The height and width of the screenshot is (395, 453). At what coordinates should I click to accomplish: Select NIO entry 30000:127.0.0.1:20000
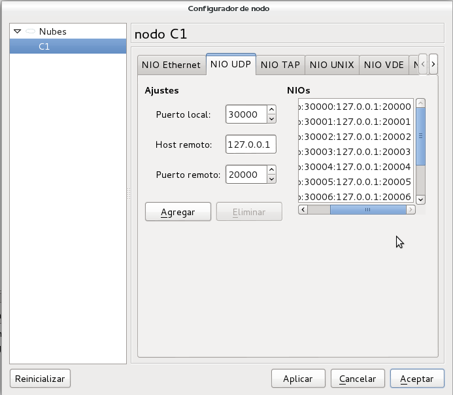click(354, 107)
